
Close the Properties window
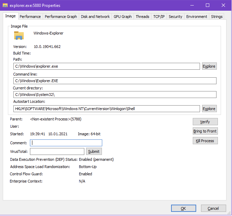coord(223,5)
